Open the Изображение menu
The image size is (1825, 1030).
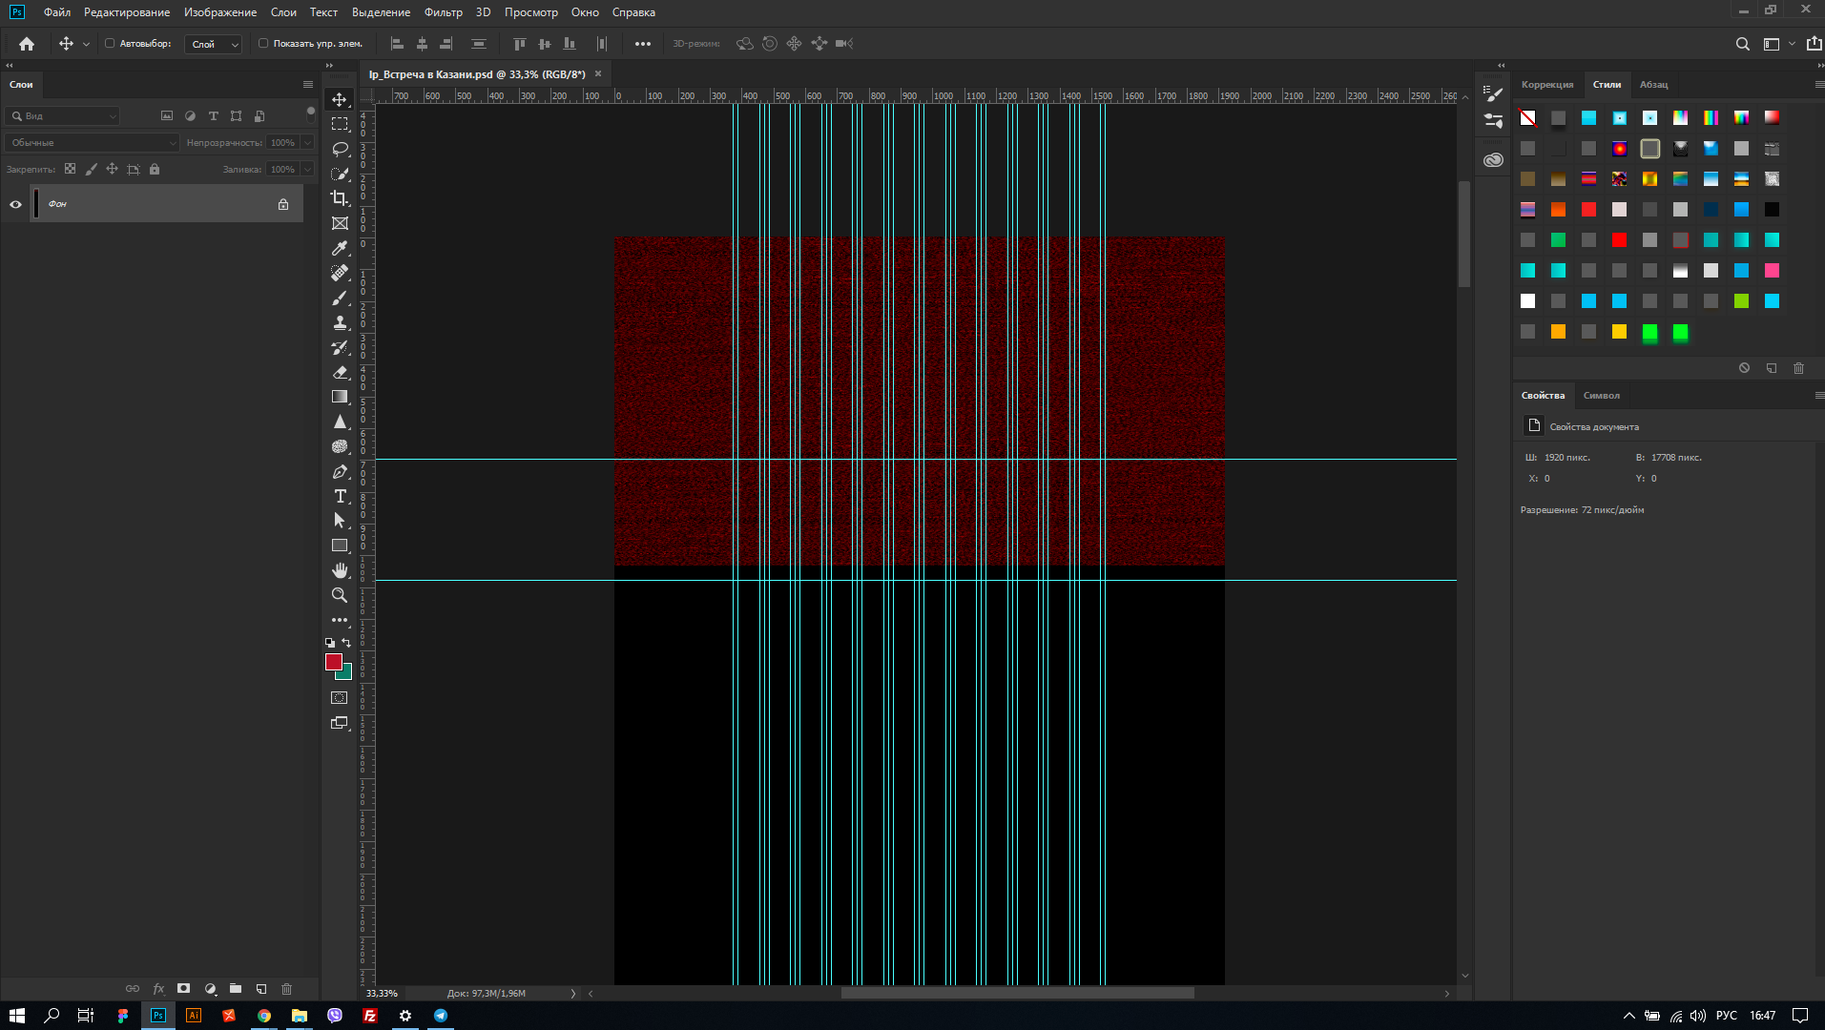tap(220, 12)
